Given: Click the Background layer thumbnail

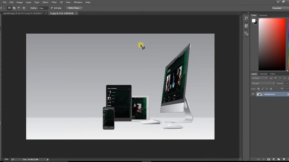Looking at the screenshot, I should (259, 94).
